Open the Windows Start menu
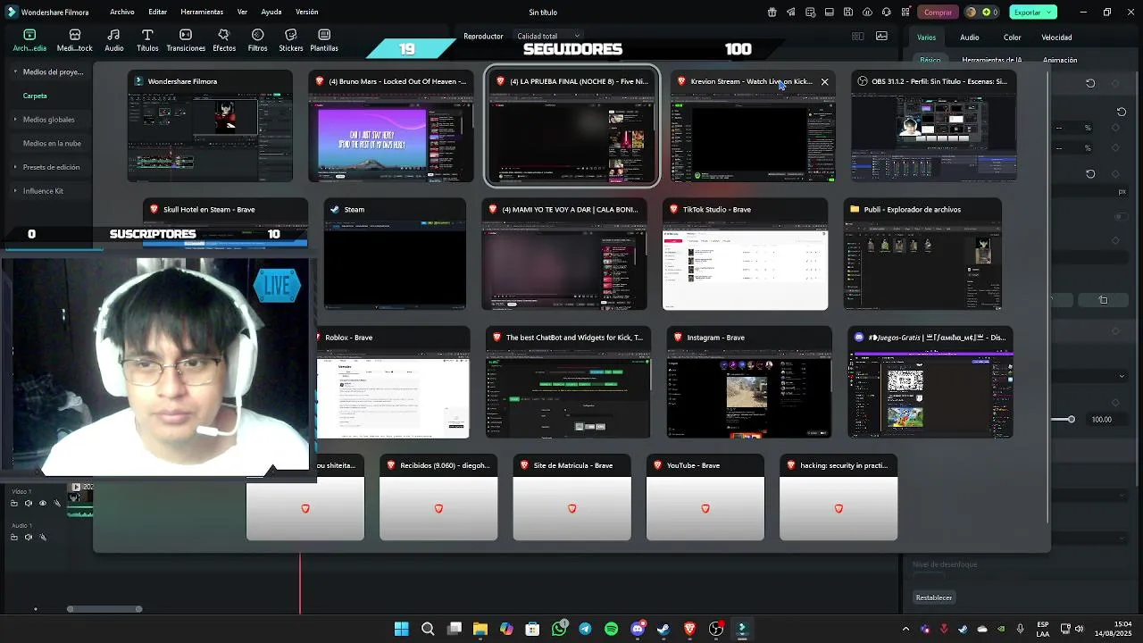 click(402, 629)
